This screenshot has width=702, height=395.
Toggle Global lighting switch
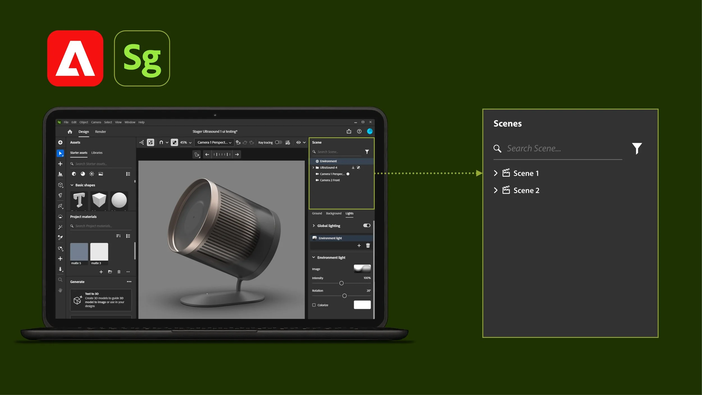point(366,225)
